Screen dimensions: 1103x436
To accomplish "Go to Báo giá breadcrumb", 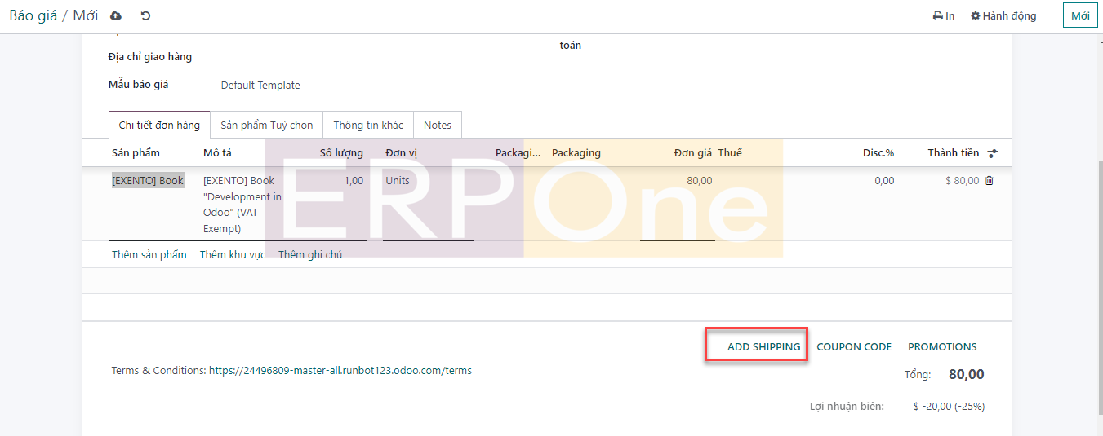I will [33, 15].
